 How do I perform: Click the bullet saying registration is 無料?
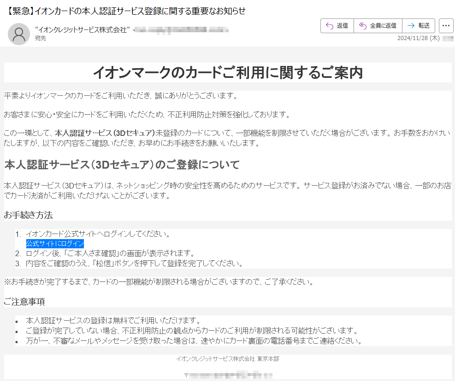coord(113,321)
